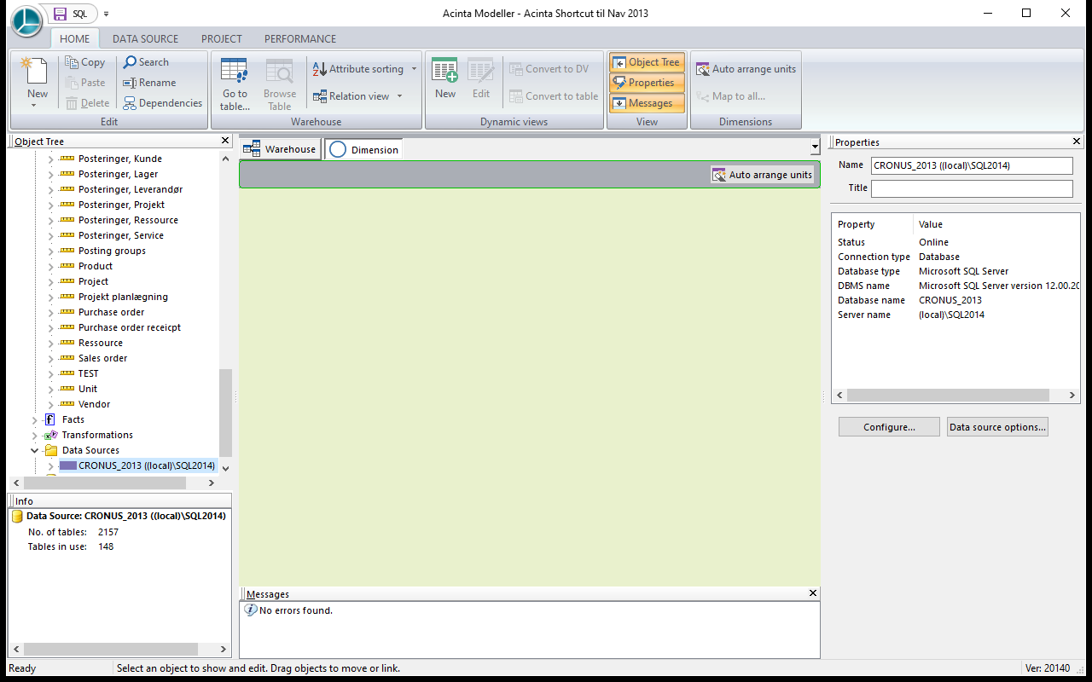Close the Properties panel
The image size is (1092, 682).
tap(1077, 142)
